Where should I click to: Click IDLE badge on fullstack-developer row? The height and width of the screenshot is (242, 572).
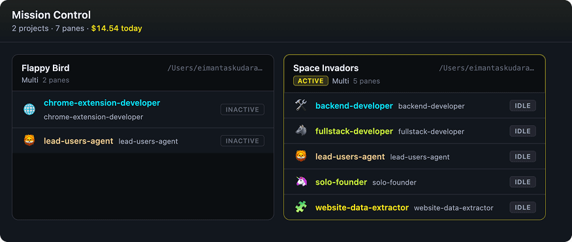click(x=523, y=131)
